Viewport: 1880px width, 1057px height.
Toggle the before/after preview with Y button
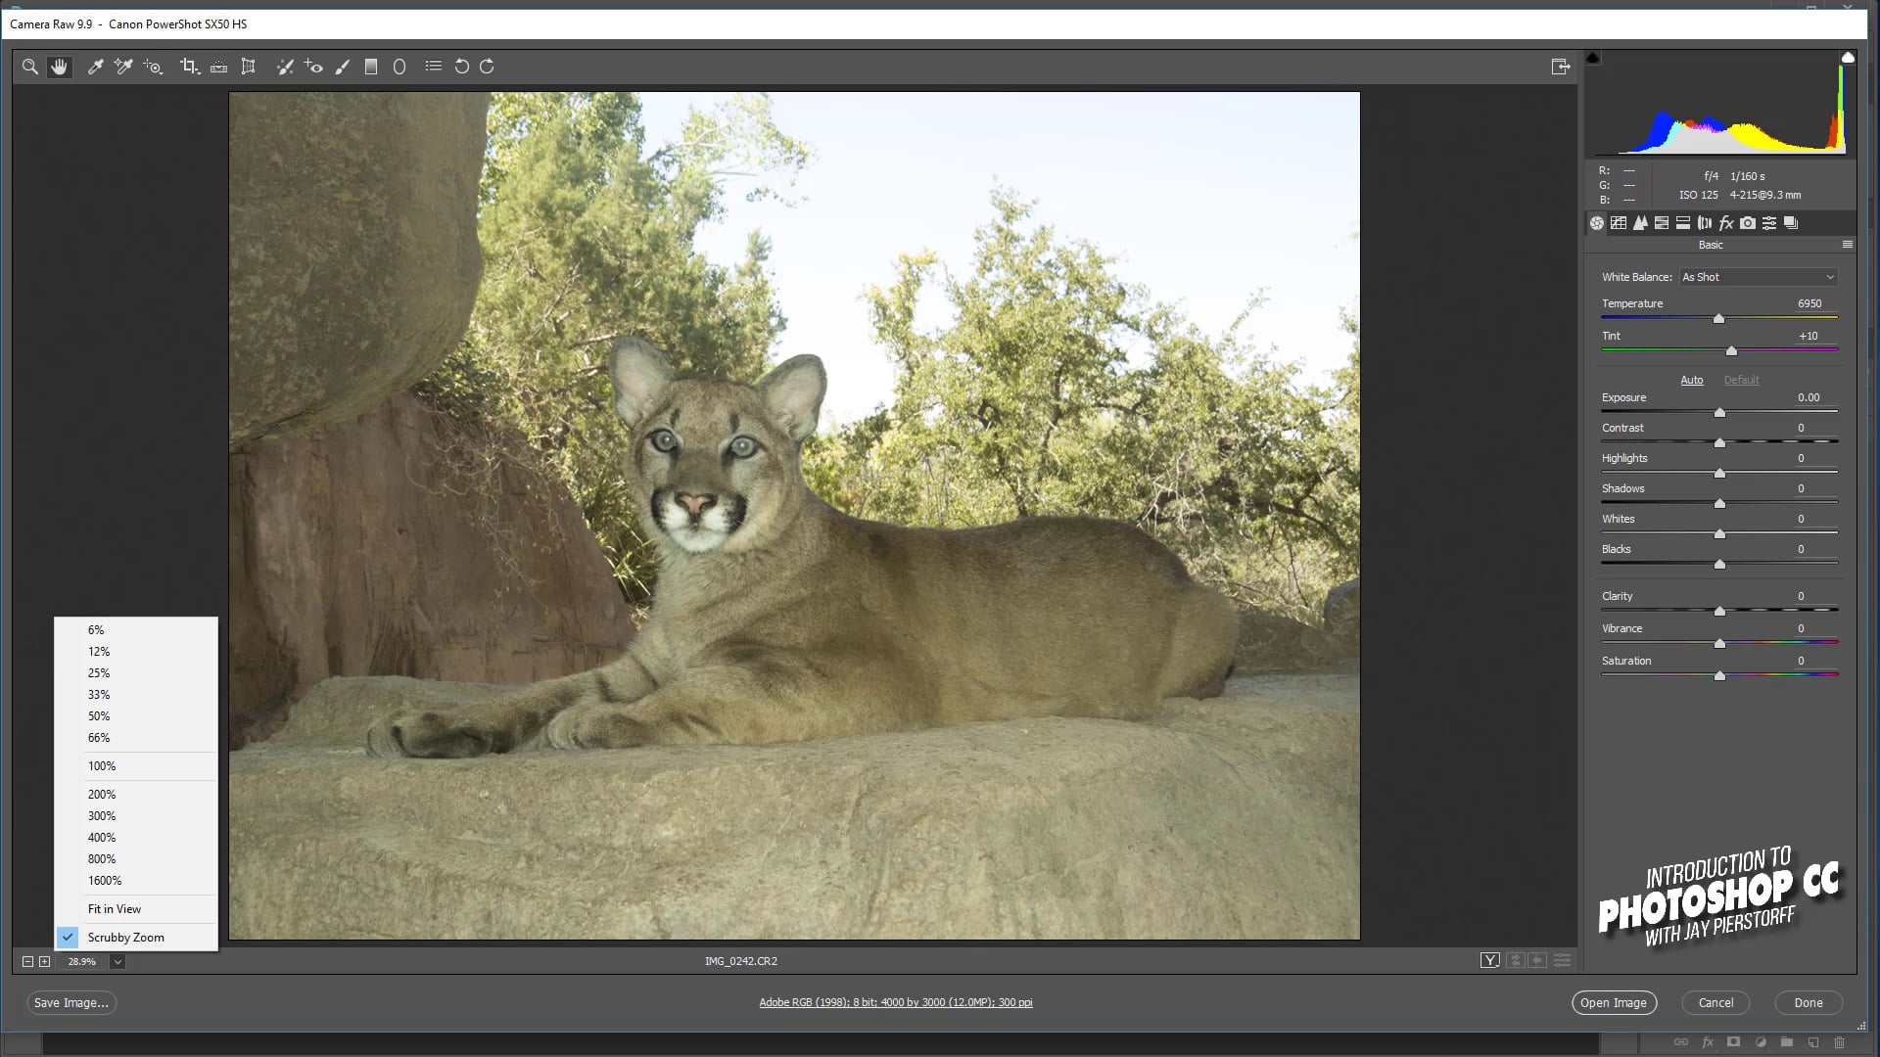(x=1489, y=960)
